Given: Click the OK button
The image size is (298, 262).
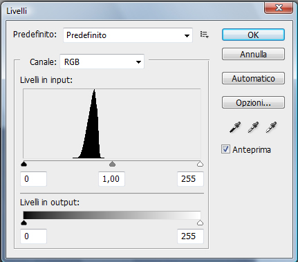Looking at the screenshot, I should click(253, 35).
